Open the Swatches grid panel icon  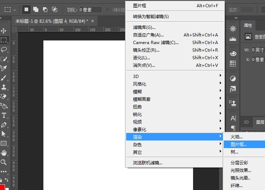point(233,64)
